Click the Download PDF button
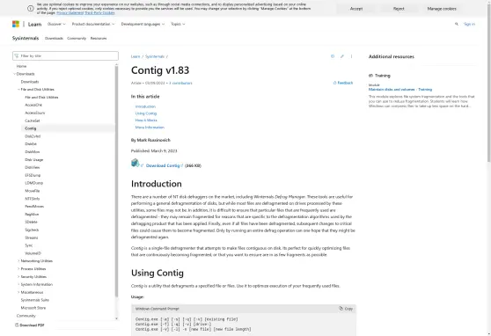491x336 pixels. pyautogui.click(x=30, y=325)
